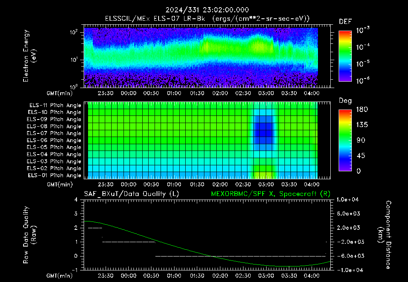The image size is (408, 282).
Task: Click the 2.0e+03 right axis value
Action: tap(349, 227)
